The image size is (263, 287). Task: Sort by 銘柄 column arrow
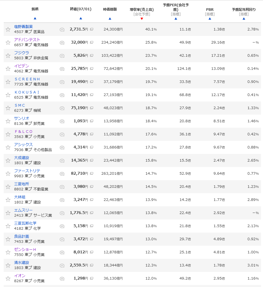coord(35,18)
